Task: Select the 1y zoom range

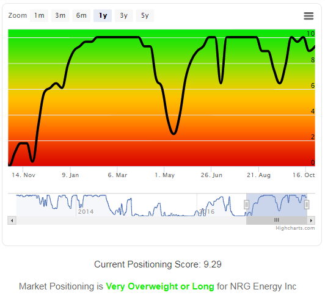Action: (x=103, y=15)
